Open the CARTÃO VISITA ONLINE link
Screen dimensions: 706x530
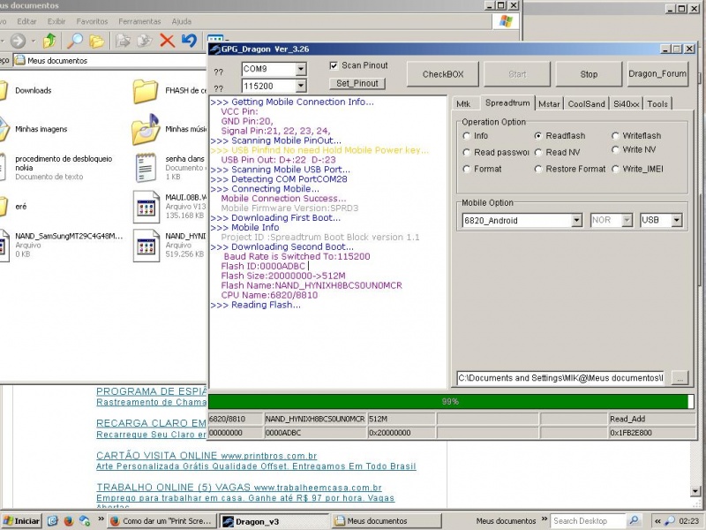tap(207, 456)
